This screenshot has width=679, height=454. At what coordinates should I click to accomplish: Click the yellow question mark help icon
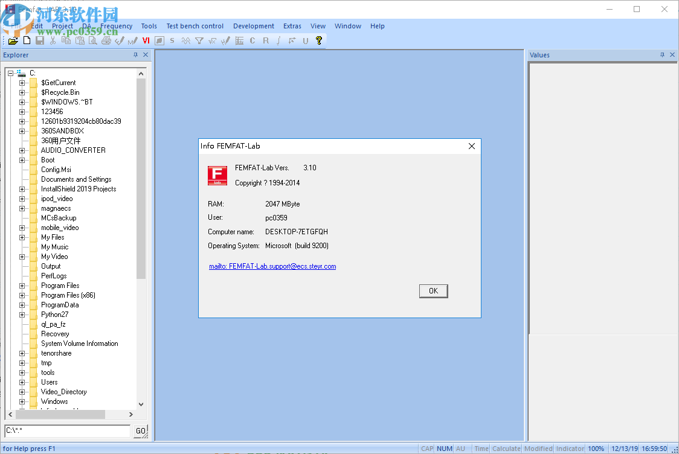319,40
